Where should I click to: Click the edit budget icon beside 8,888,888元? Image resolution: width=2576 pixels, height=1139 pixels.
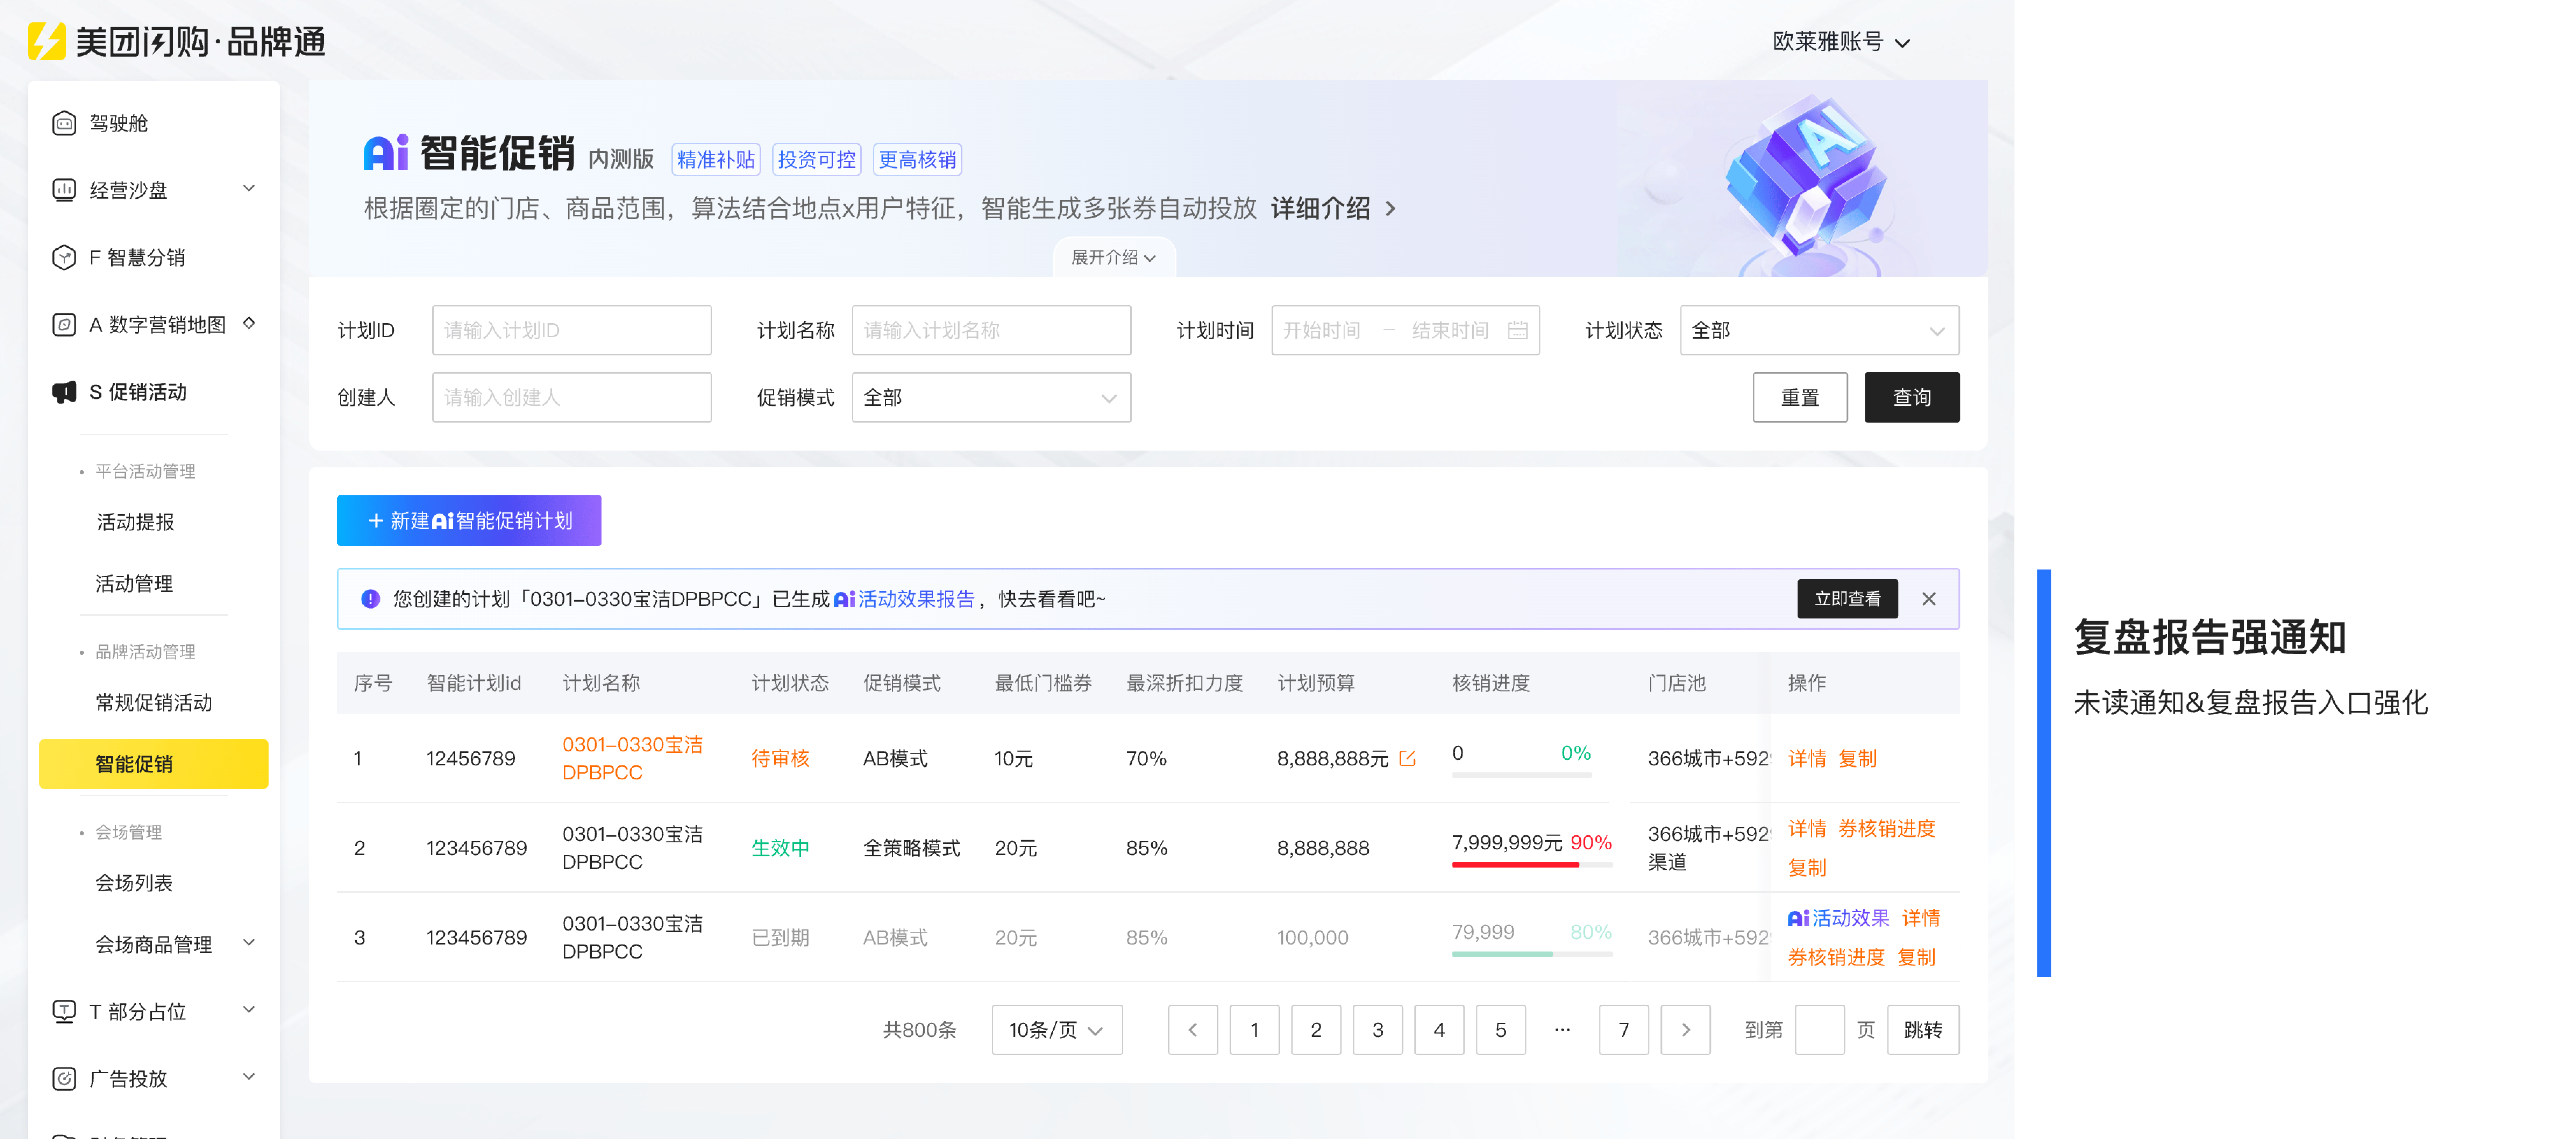(1407, 759)
